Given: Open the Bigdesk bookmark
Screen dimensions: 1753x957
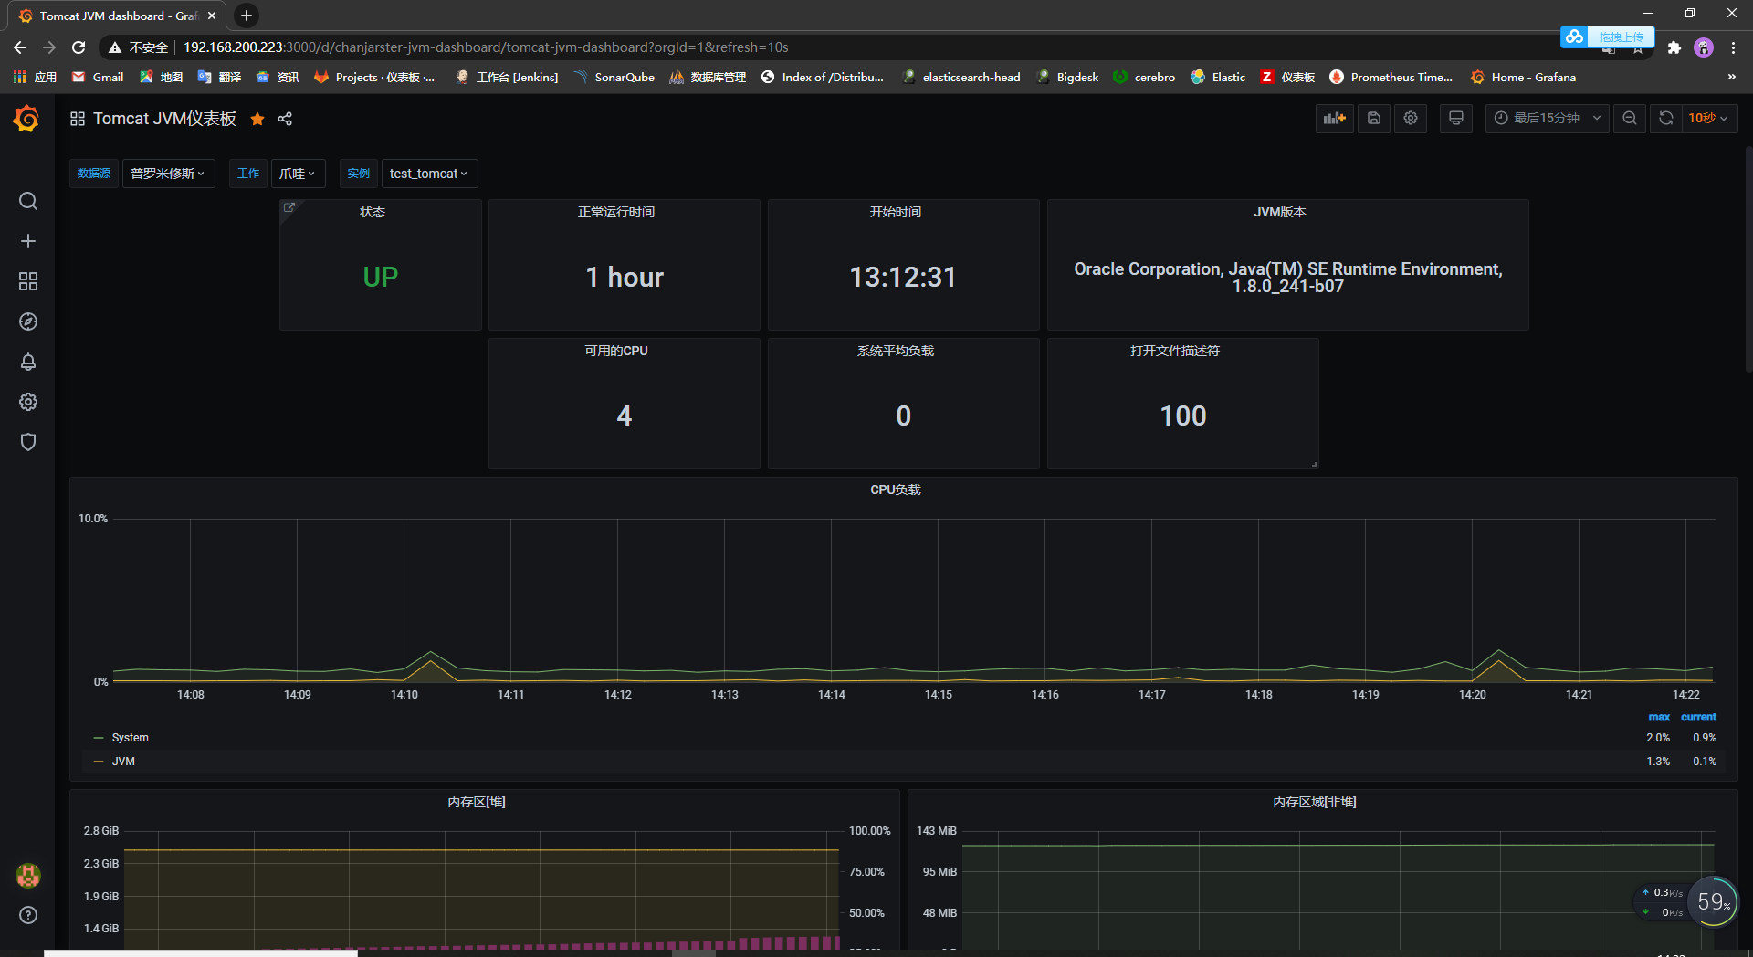Looking at the screenshot, I should coord(1067,77).
